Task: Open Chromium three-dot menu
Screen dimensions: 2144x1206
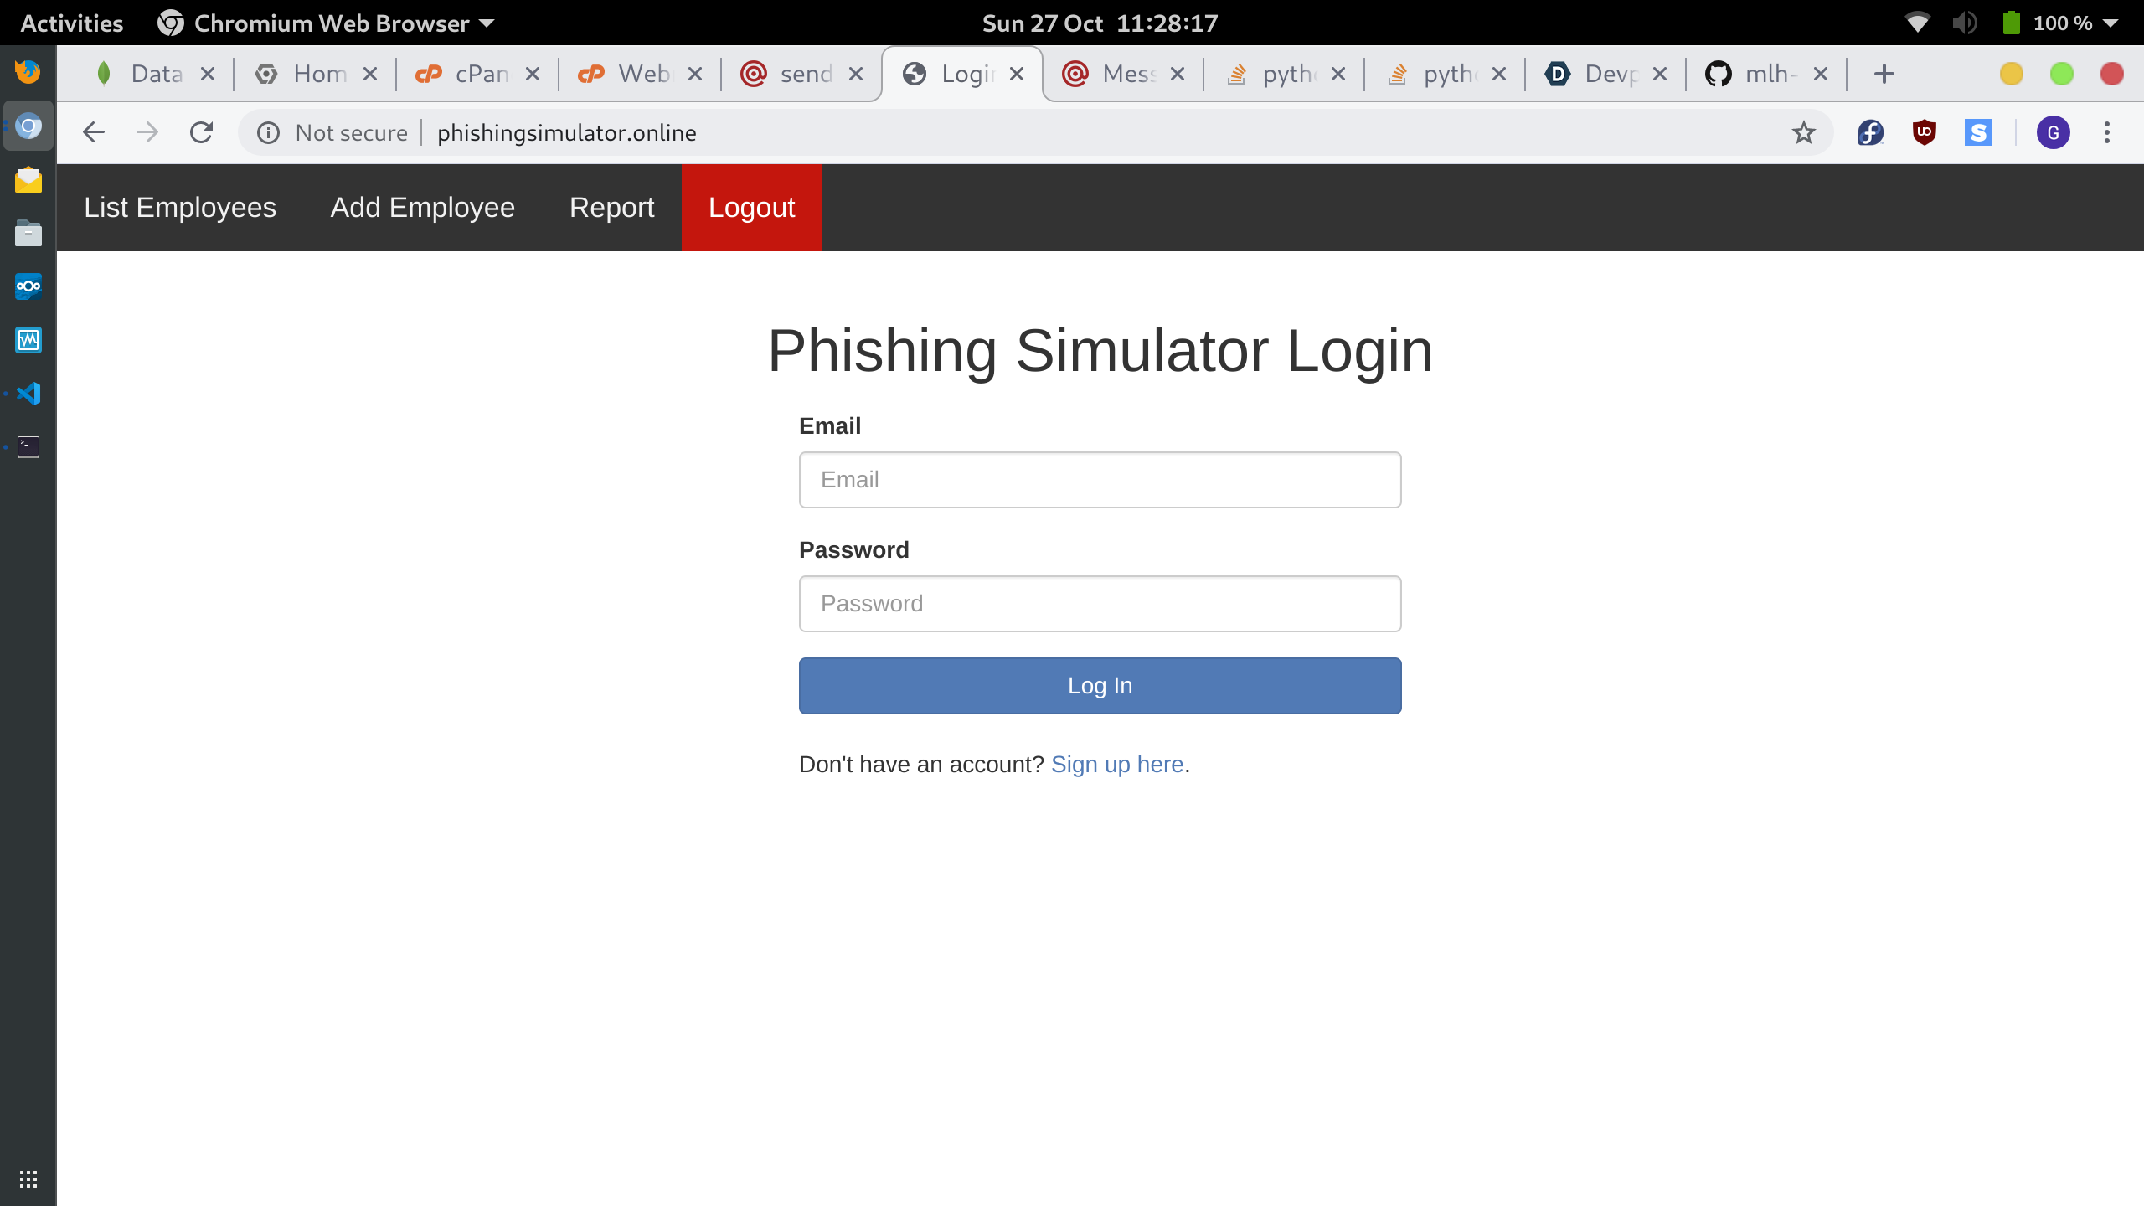Action: pos(2107,132)
